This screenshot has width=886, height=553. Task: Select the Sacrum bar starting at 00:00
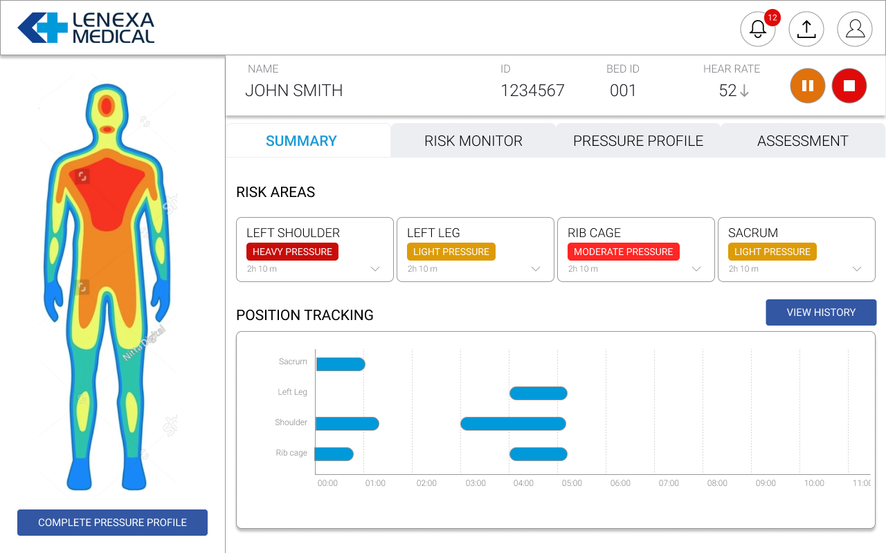point(341,364)
